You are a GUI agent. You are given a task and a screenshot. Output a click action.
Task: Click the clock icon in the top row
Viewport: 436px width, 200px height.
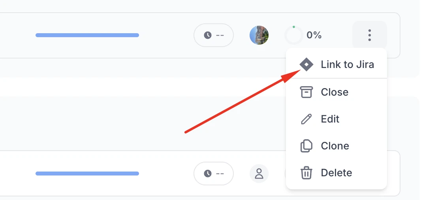tap(208, 35)
